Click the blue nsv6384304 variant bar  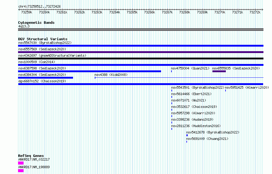(46, 78)
